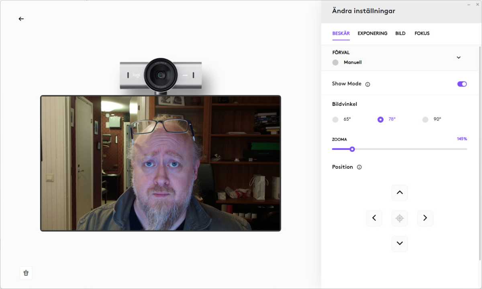Disable the Show Mode toggle
This screenshot has height=289, width=482.
[x=462, y=84]
